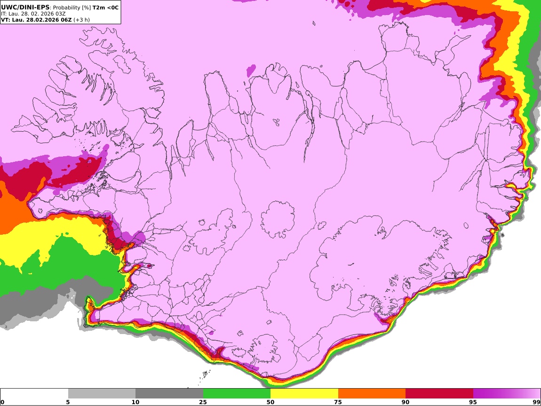Click the purple 95–99% legend segment

[507, 394]
